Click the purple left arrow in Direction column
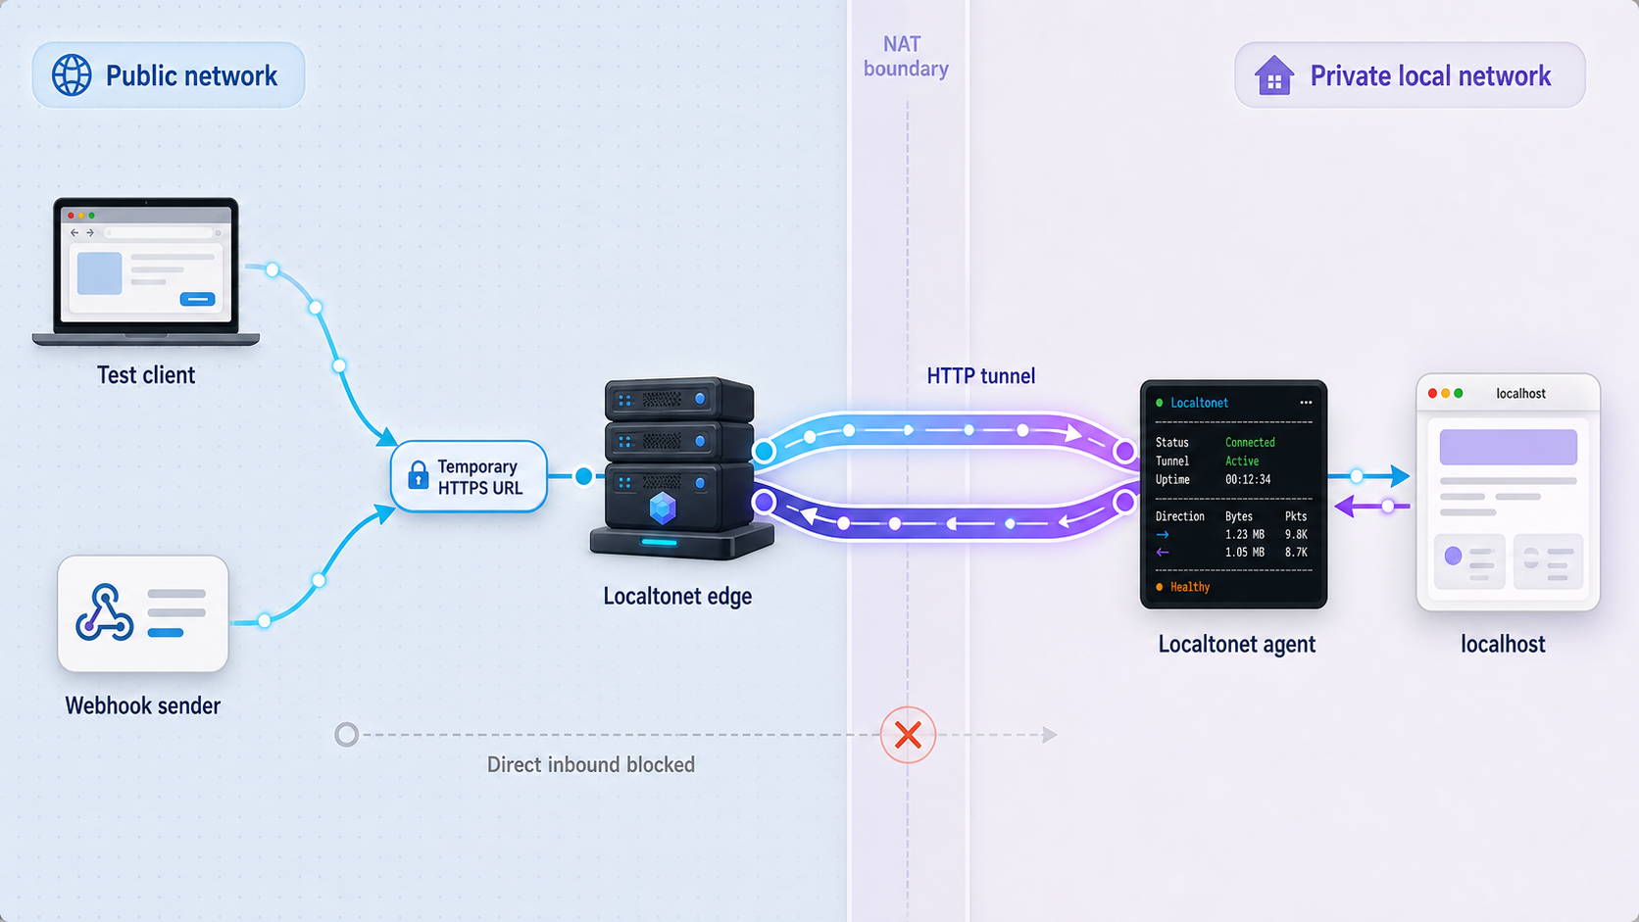Image resolution: width=1639 pixels, height=922 pixels. coord(1163,553)
